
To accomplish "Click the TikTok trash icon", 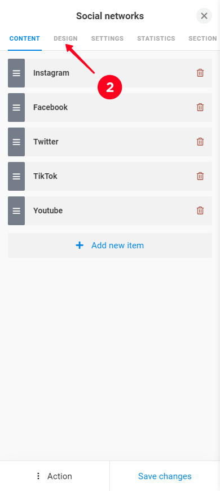I will point(200,176).
